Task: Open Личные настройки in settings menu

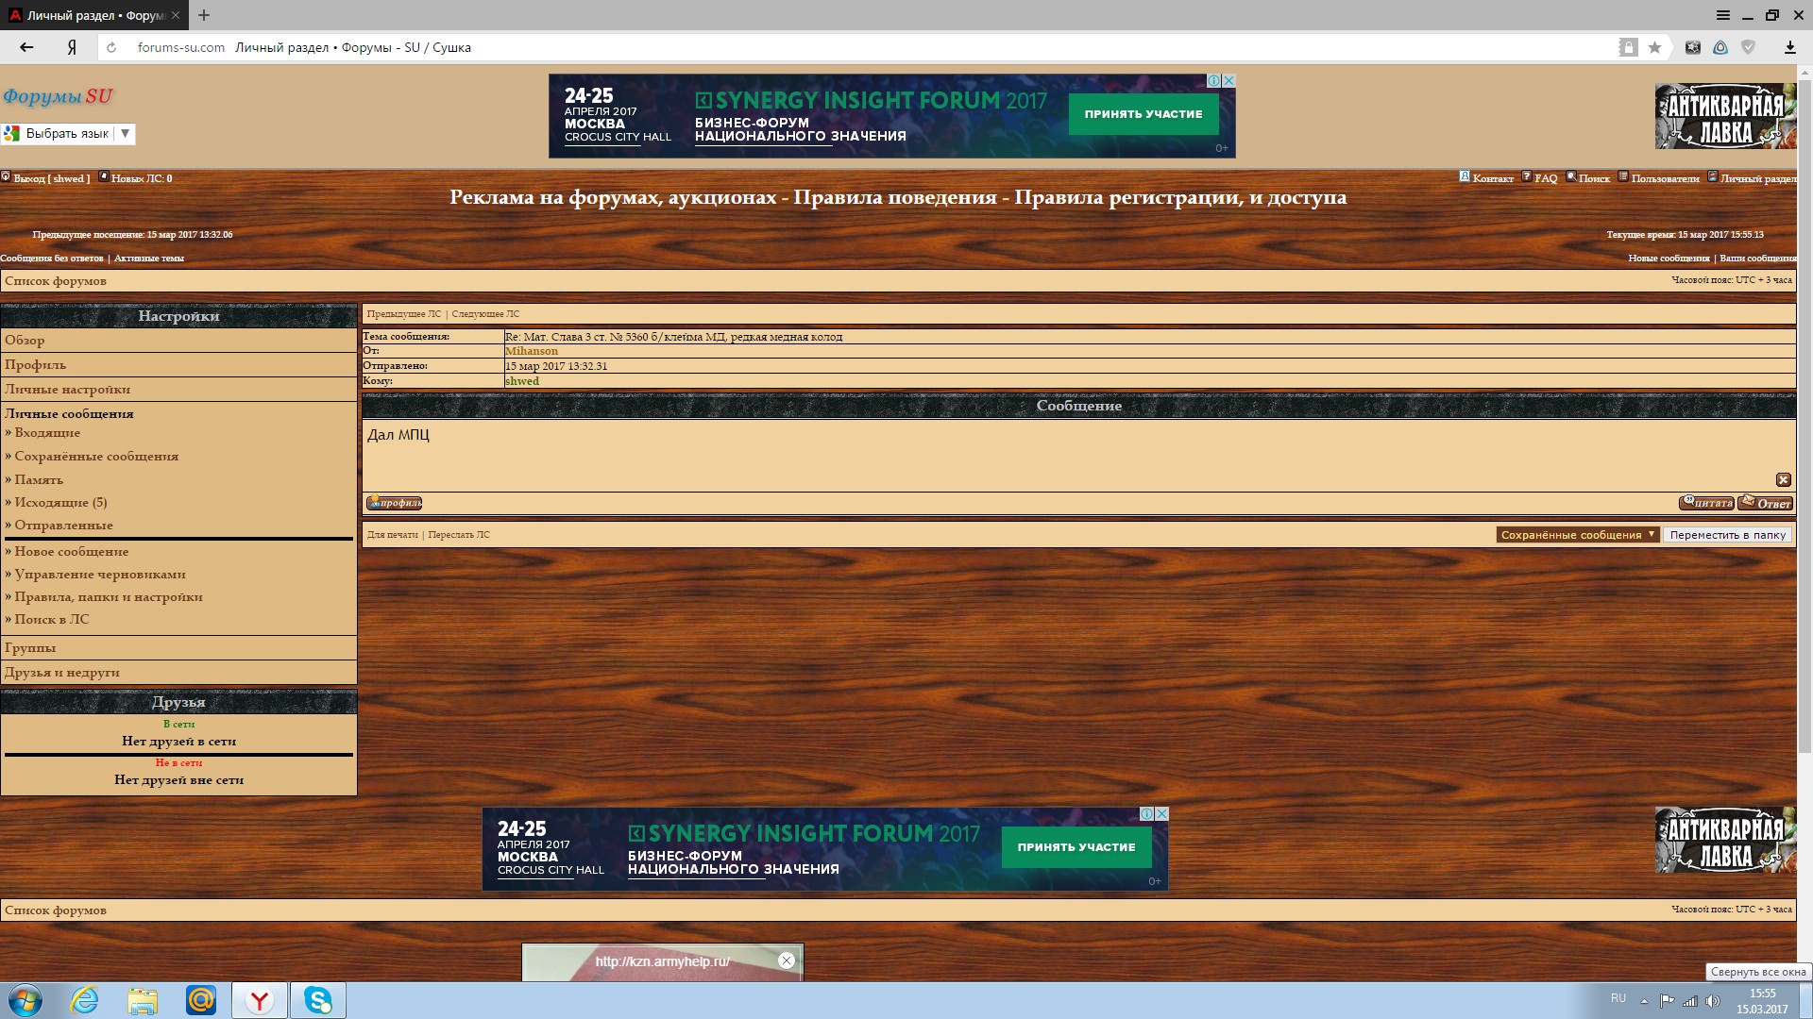Action: (67, 389)
